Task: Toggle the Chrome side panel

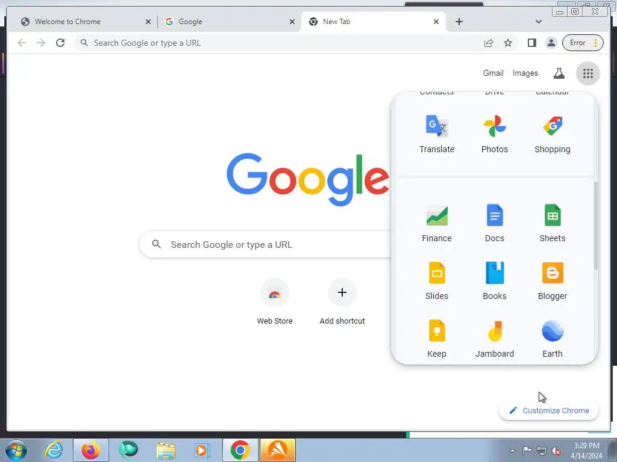Action: 531,43
